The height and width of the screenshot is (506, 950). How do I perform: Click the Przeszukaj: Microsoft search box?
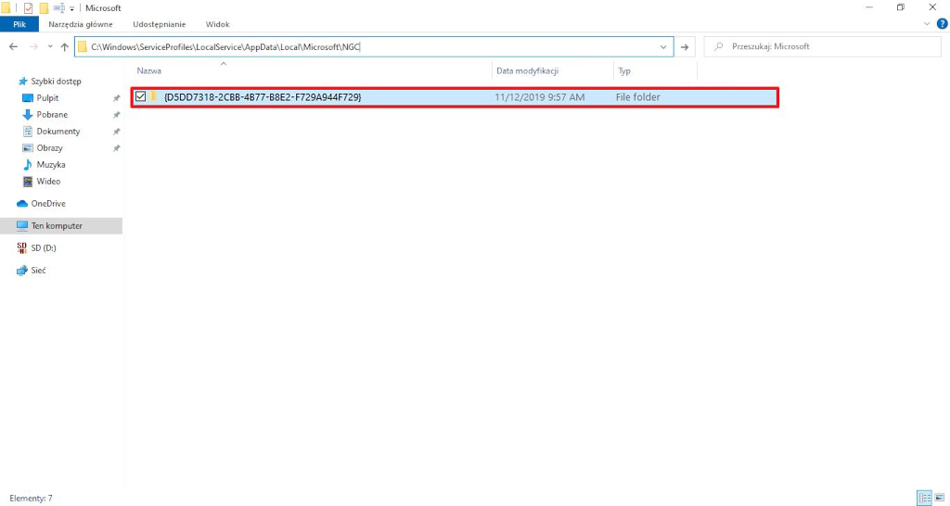[x=822, y=46]
